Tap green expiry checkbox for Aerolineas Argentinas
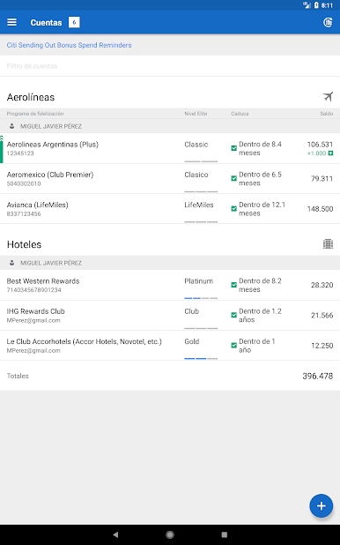340x545 pixels. coord(234,148)
